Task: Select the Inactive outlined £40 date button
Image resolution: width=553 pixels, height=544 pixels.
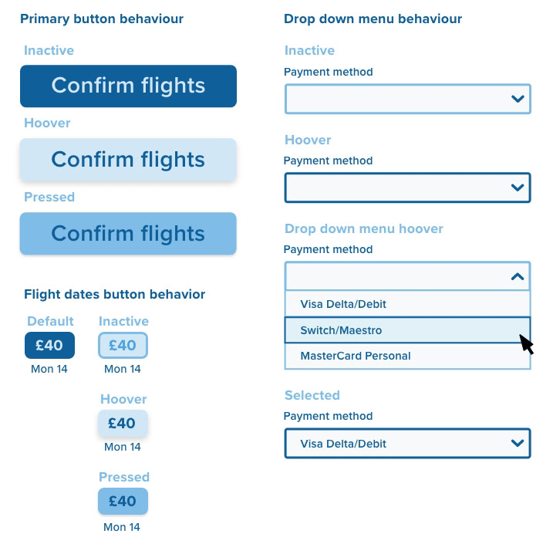Action: [123, 346]
